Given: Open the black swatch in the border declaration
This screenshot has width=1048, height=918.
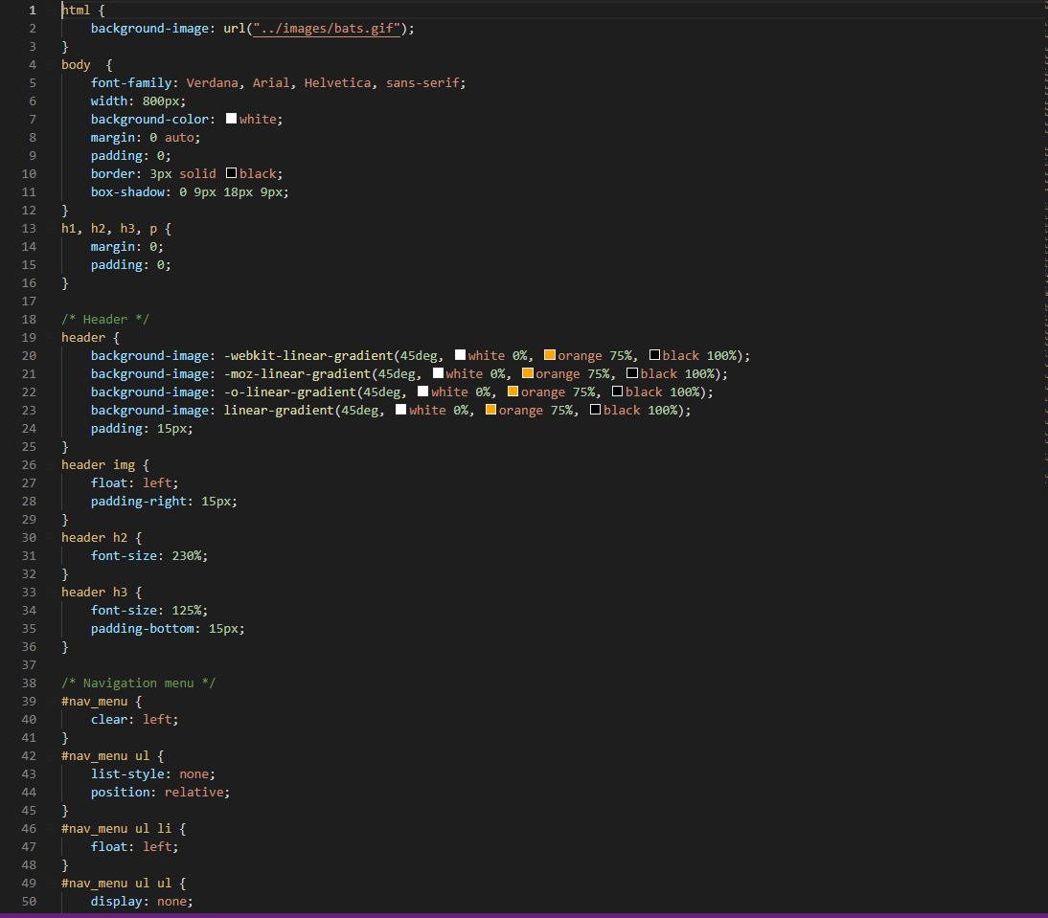Looking at the screenshot, I should click(x=231, y=173).
